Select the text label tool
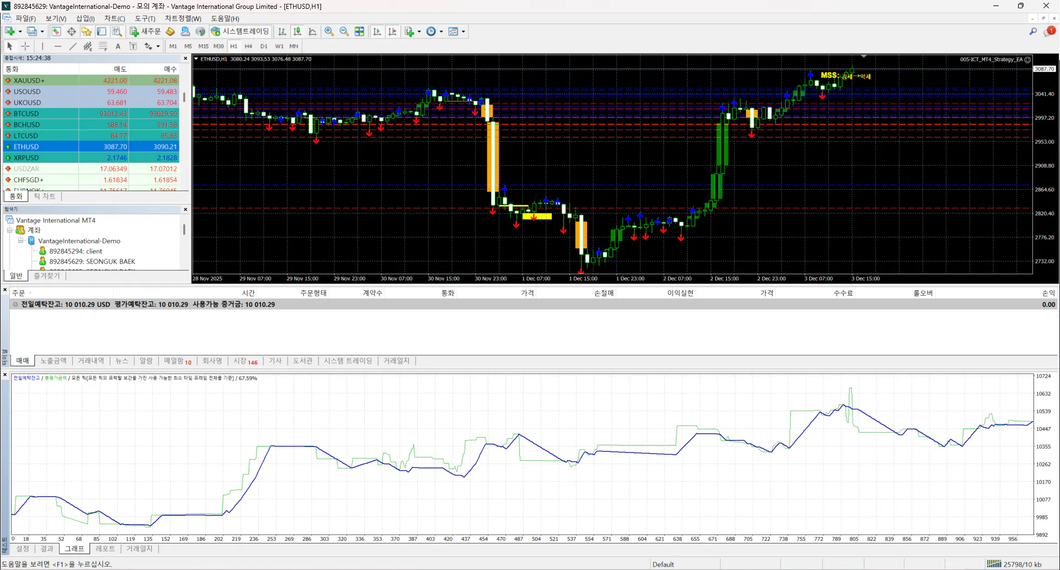The image size is (1060, 570). pos(133,46)
